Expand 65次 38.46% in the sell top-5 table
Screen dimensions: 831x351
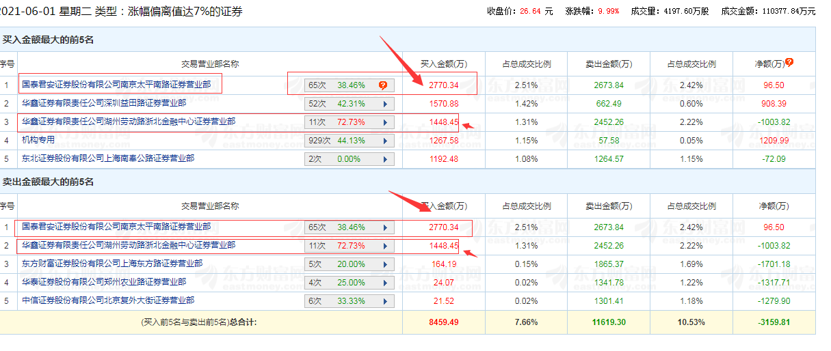tap(385, 227)
